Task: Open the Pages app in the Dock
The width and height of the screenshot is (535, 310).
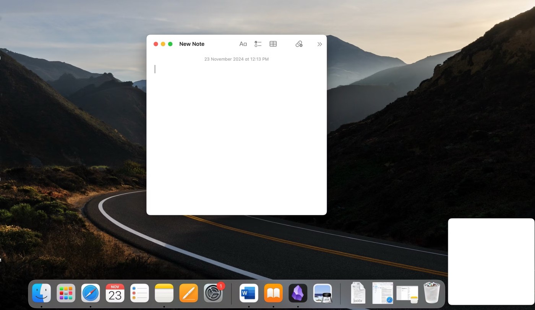Action: pos(188,293)
